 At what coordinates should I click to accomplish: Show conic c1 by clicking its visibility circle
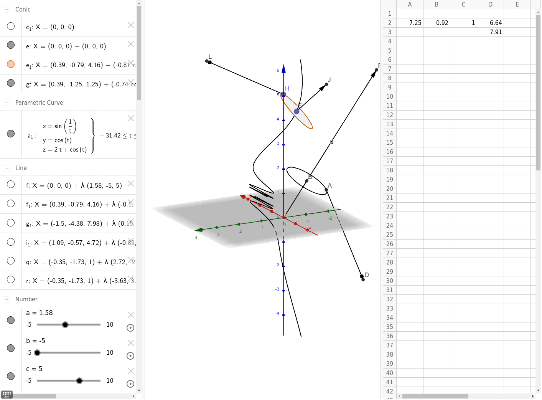[11, 26]
